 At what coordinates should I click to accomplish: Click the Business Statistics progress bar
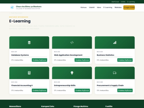click(x=115, y=57)
